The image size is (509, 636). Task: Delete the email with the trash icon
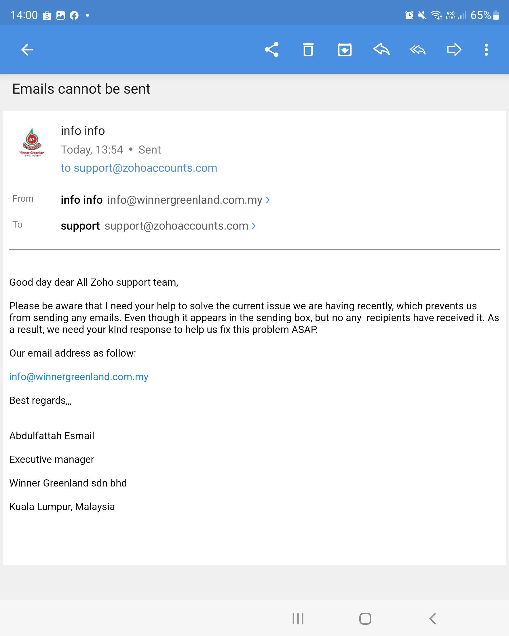(x=308, y=50)
